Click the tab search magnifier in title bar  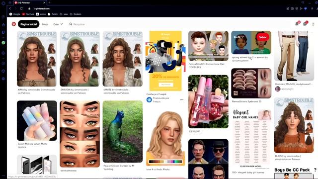[x=303, y=2]
